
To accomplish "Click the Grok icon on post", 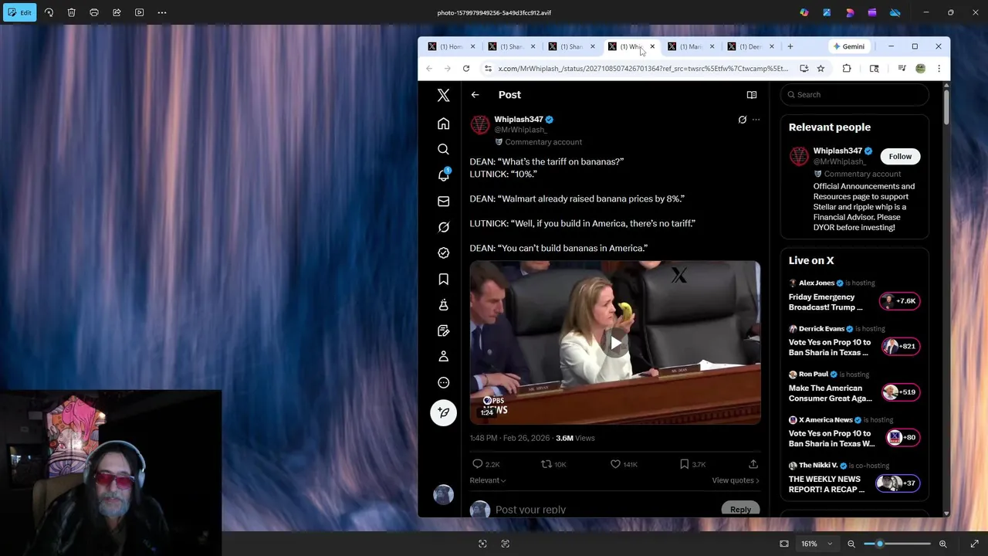I will coord(742,120).
